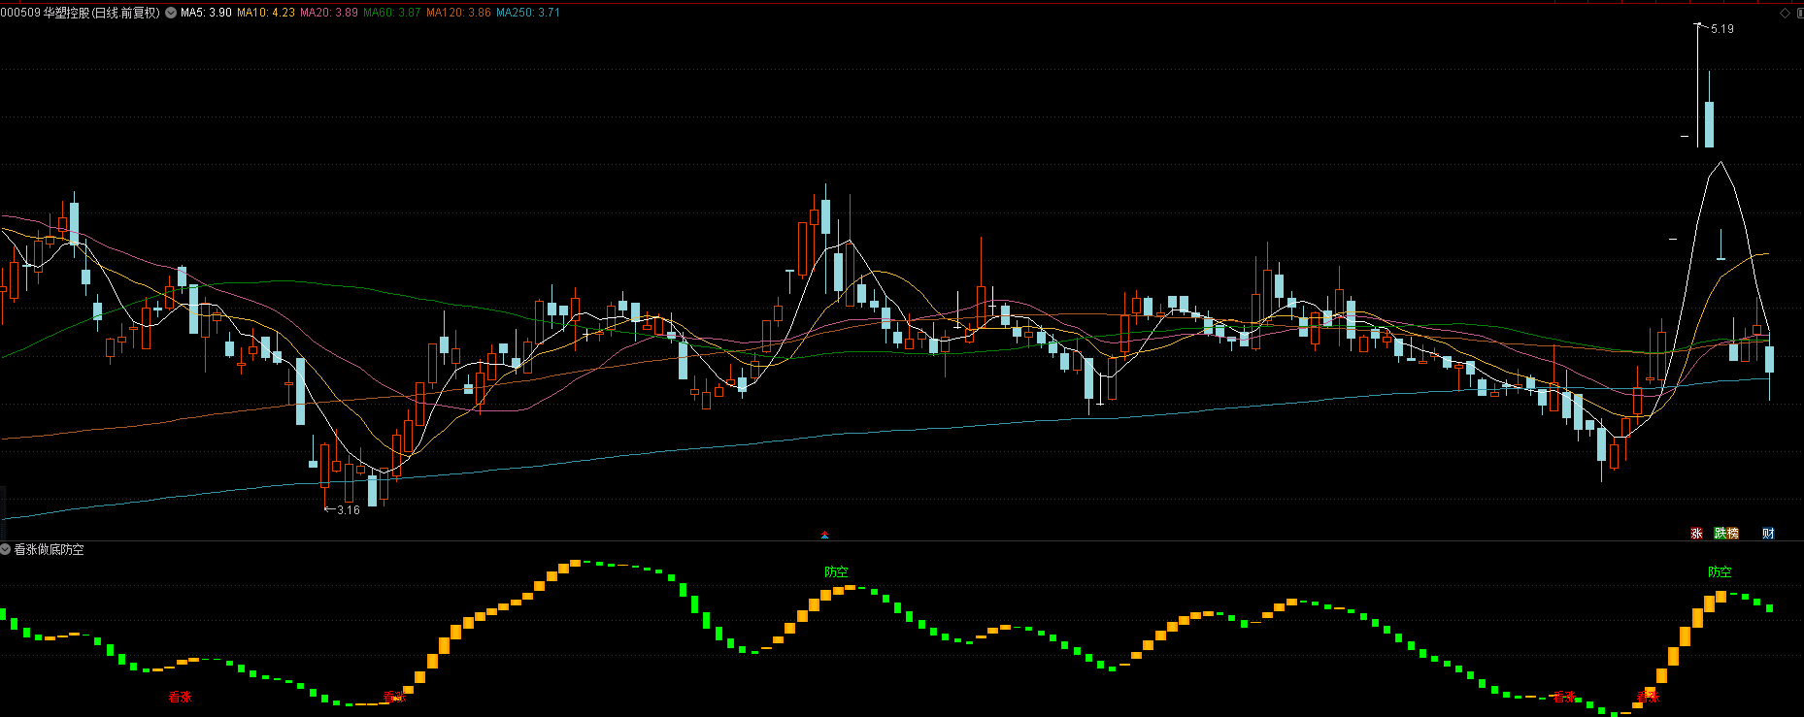Click the green 跌 badge icon
Screen dimensions: 1804x717
(1720, 533)
